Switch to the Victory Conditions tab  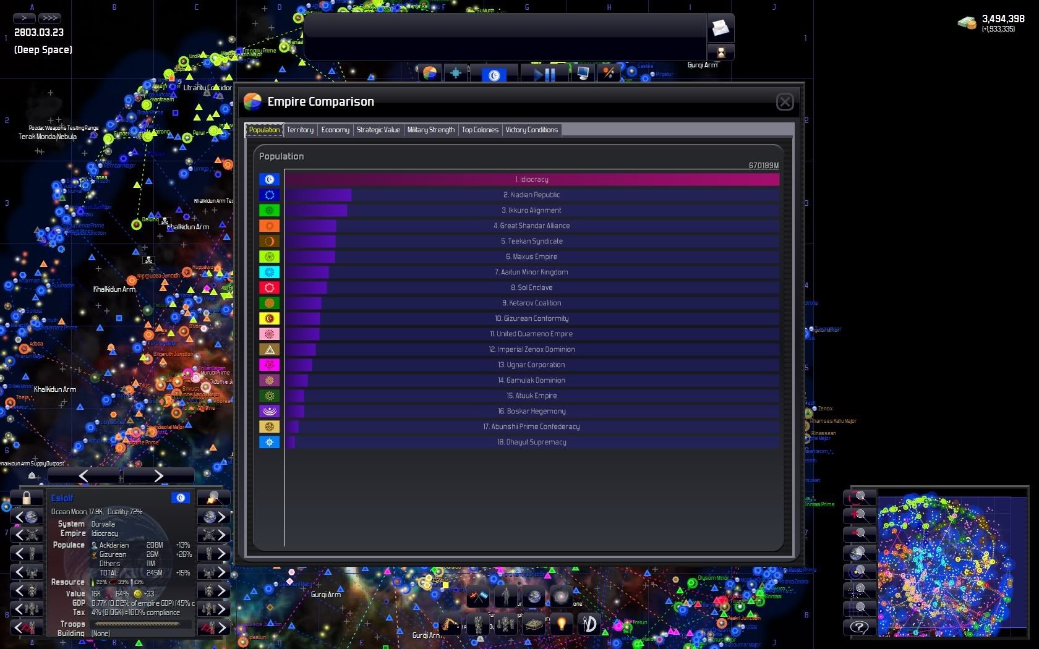pos(531,130)
